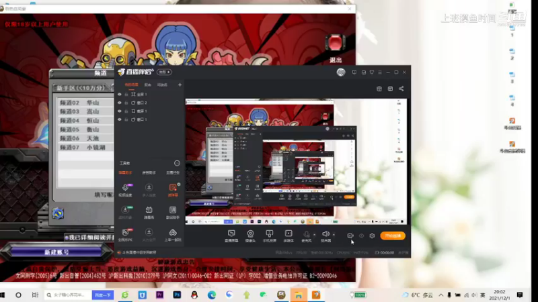Screen dimensions: 538x302
Task: Mute the speaker in the streaming app
Action: (x=325, y=236)
